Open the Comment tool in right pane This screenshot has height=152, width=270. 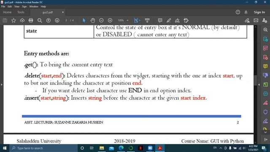[265, 66]
